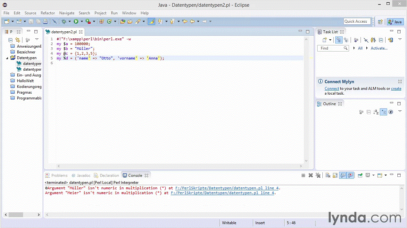Open the Navigate menu

pos(67,13)
